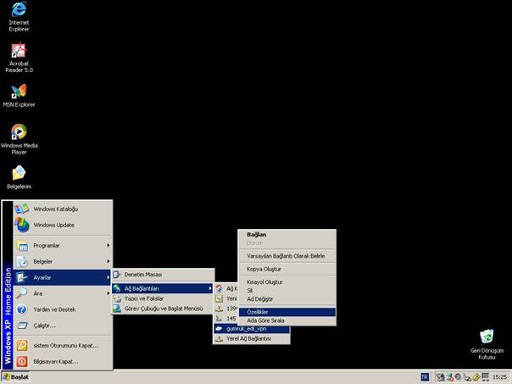
Task: Choose Bağlan in the context menu
Action: coord(287,235)
